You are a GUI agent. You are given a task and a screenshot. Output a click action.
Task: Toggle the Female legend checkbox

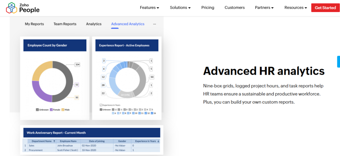pyautogui.click(x=51, y=110)
